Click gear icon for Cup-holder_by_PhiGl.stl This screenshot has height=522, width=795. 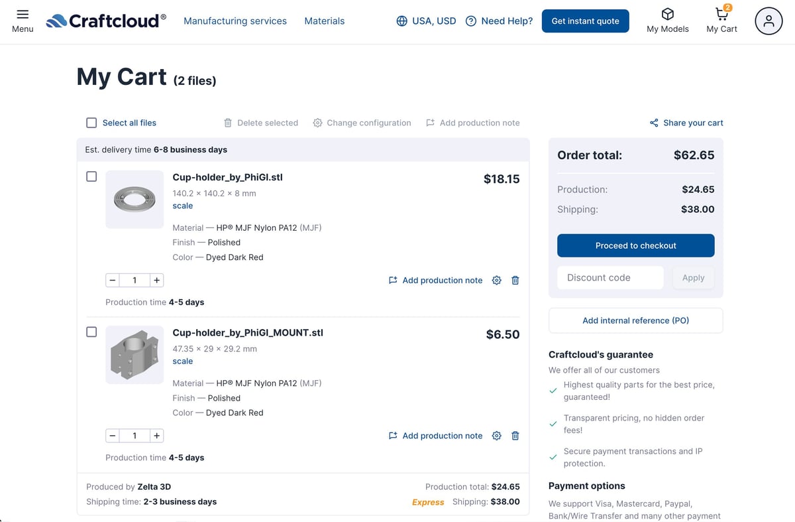[x=497, y=281]
